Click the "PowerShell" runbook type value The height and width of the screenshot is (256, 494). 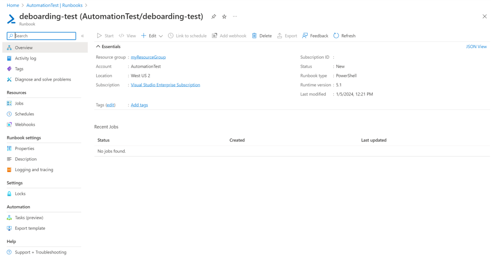pos(346,76)
